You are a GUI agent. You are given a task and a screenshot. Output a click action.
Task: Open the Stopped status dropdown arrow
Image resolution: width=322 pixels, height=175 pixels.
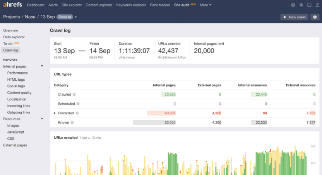[x=75, y=17]
